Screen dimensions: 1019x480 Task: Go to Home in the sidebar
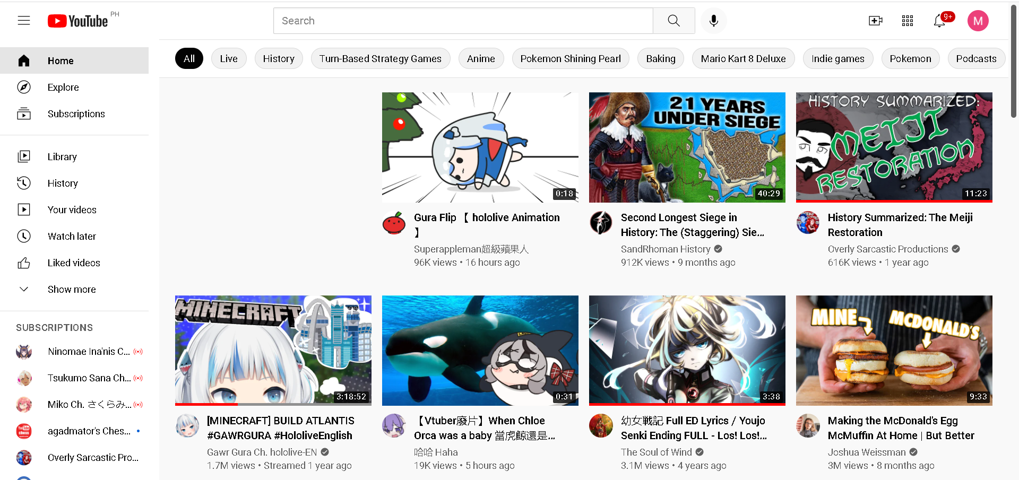[x=74, y=60]
